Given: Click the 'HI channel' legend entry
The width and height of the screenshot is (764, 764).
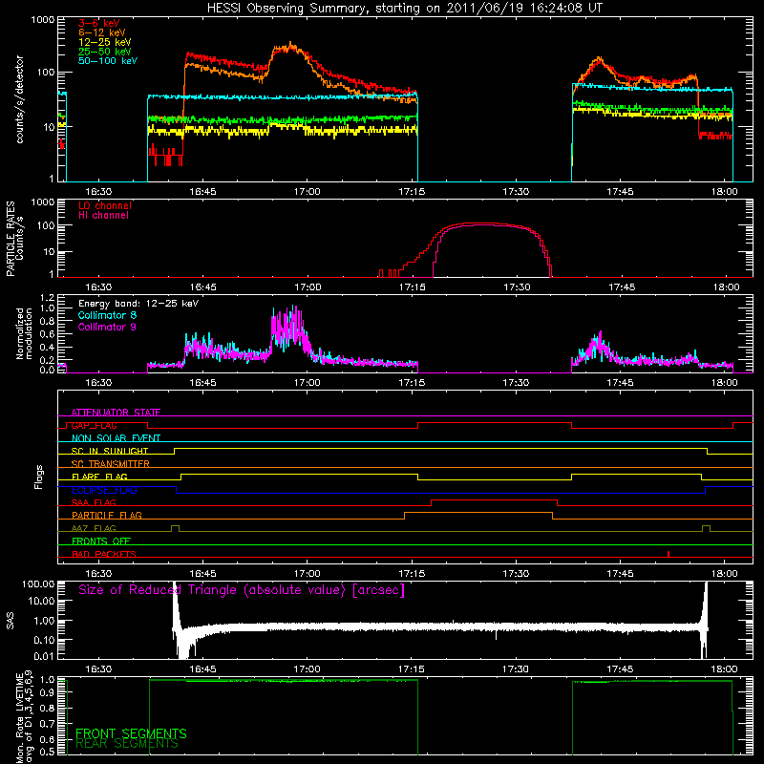Looking at the screenshot, I should pos(103,216).
